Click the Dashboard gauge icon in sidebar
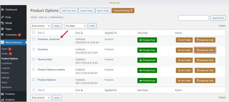Image resolution: width=229 pixels, height=102 pixels. 2,10
